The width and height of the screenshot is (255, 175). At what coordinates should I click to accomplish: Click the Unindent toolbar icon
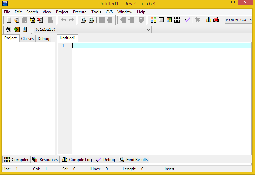[110, 20]
